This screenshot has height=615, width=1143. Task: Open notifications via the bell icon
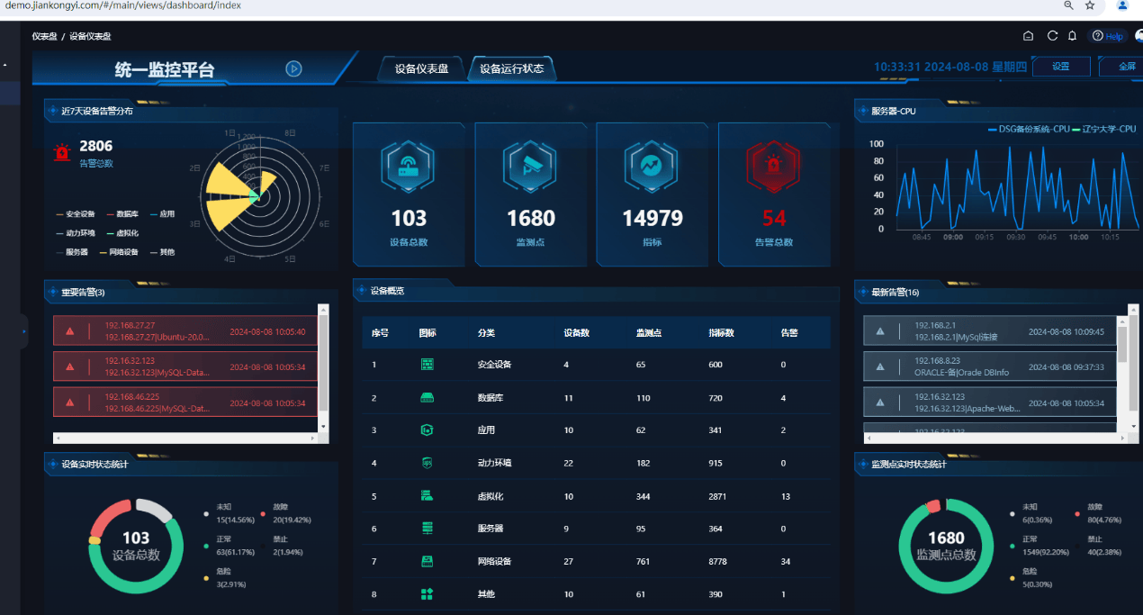1072,36
